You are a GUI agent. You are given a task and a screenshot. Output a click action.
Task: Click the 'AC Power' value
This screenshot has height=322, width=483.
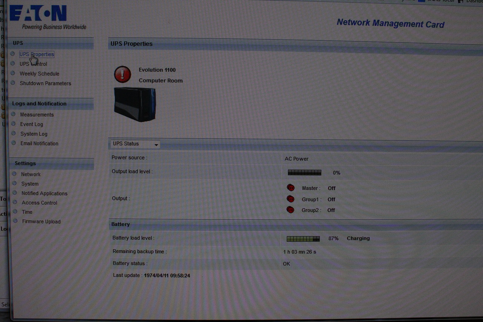(x=296, y=159)
